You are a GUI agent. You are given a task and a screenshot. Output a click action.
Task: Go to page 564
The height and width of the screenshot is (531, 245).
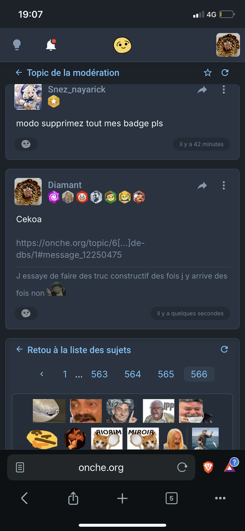[x=133, y=374]
